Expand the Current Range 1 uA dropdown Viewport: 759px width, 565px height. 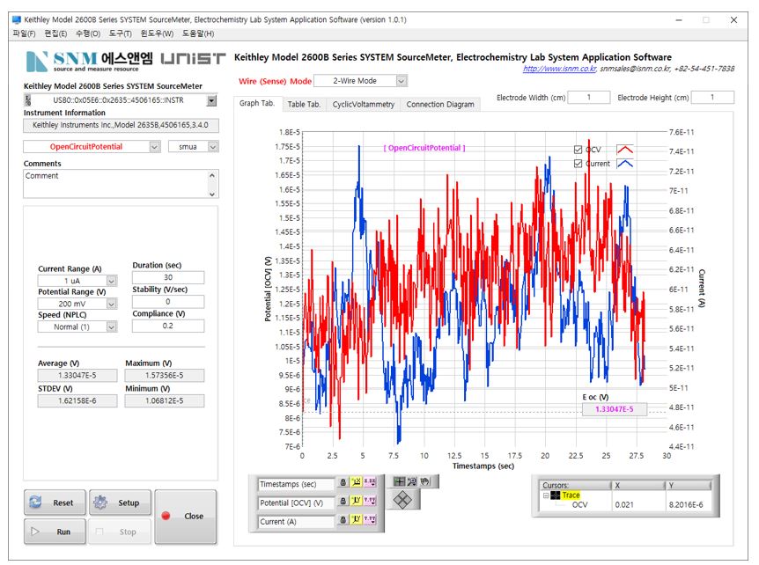point(111,281)
